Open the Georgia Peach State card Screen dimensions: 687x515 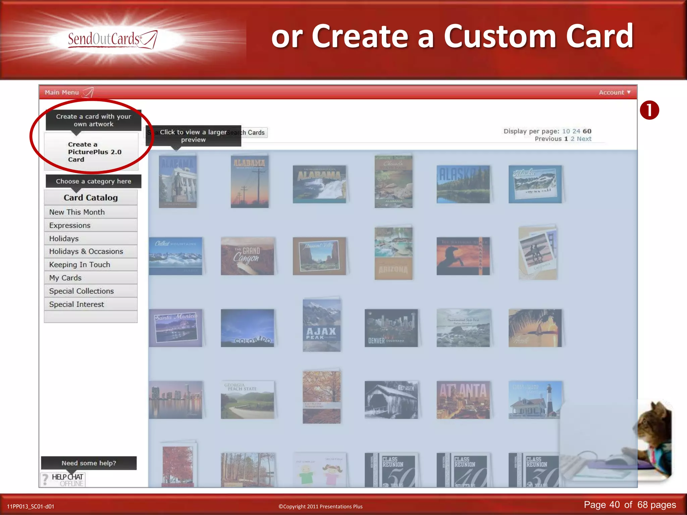point(248,400)
